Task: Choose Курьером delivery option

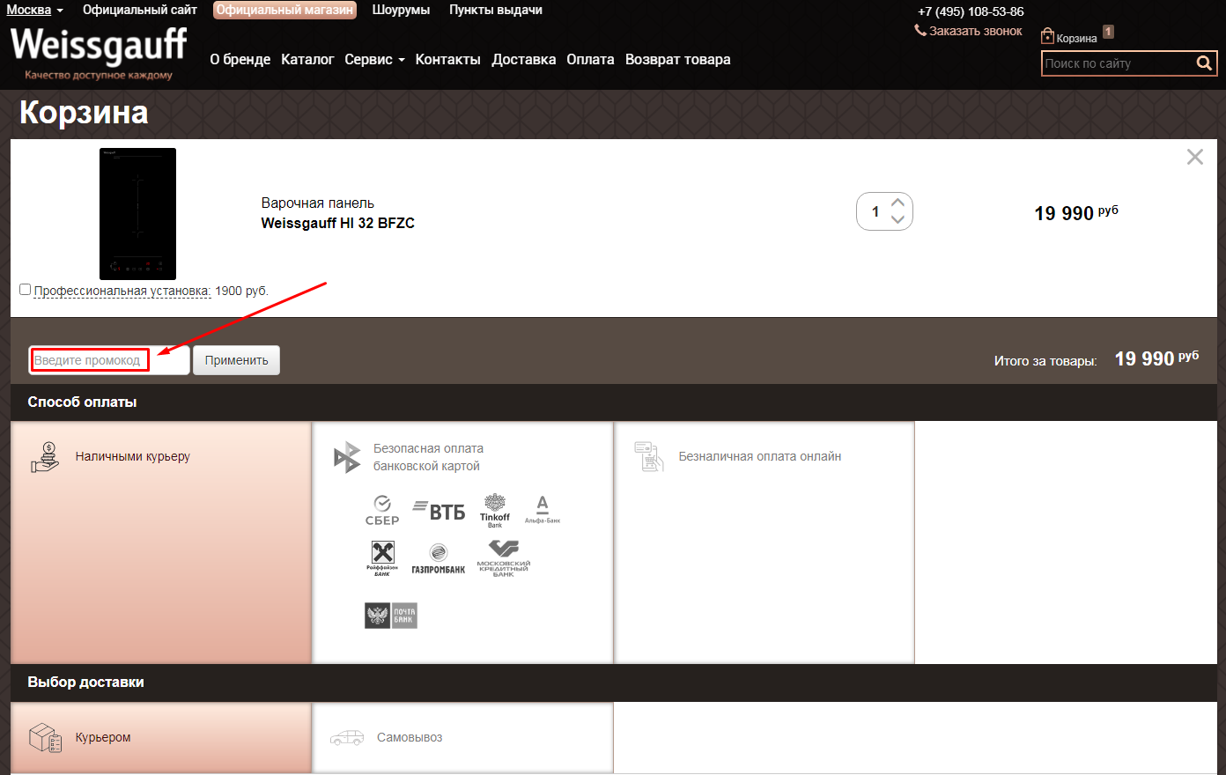Action: coord(161,738)
